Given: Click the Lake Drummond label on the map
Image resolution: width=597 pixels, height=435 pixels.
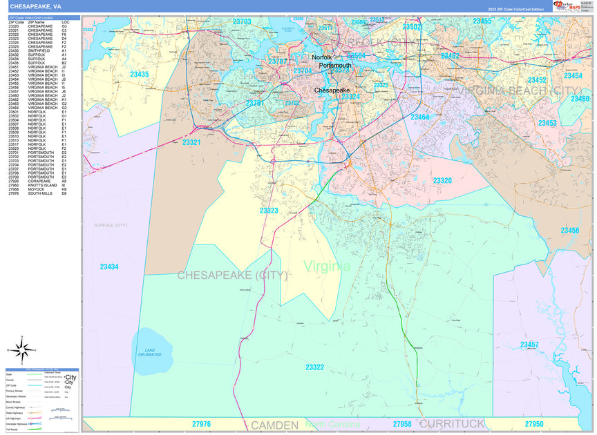Looking at the screenshot, I should 151,352.
